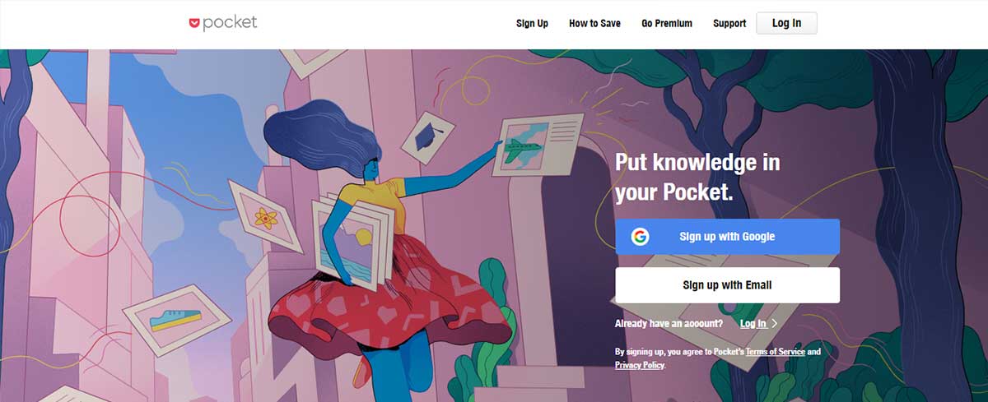This screenshot has height=402, width=988.
Task: Go to the Go Premium page
Action: 667,23
